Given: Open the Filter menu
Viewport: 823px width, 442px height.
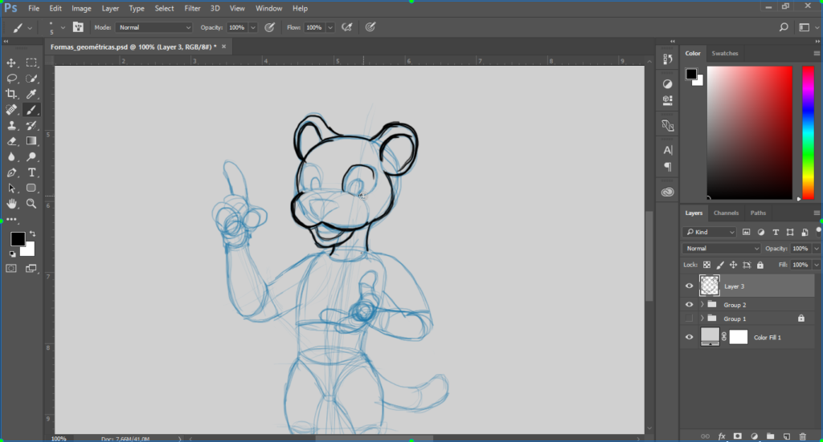Looking at the screenshot, I should 193,8.
